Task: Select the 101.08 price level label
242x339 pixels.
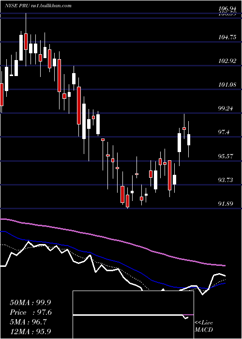Action: click(x=227, y=85)
